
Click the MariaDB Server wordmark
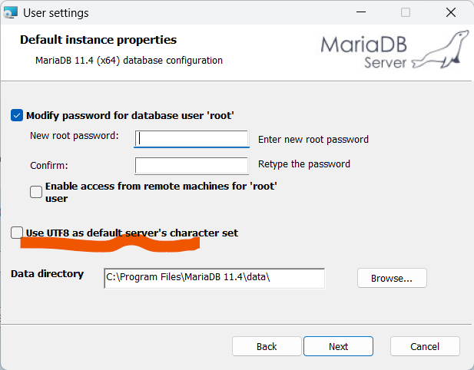[x=363, y=53]
